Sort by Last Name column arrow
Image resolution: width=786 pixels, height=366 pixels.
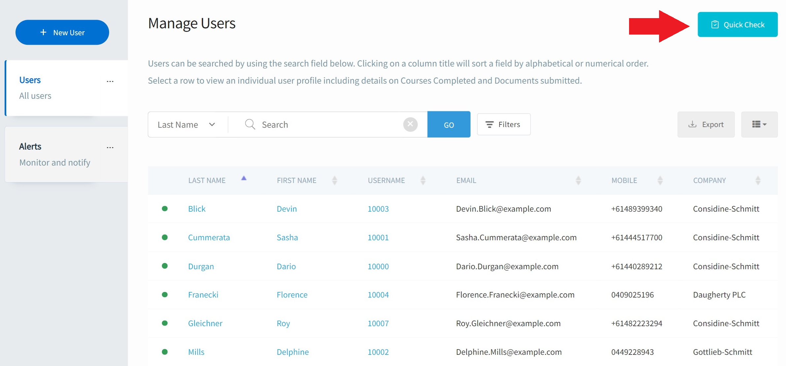coord(244,178)
